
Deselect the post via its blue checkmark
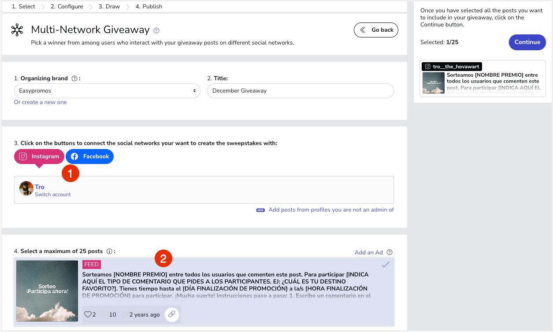pyautogui.click(x=386, y=265)
